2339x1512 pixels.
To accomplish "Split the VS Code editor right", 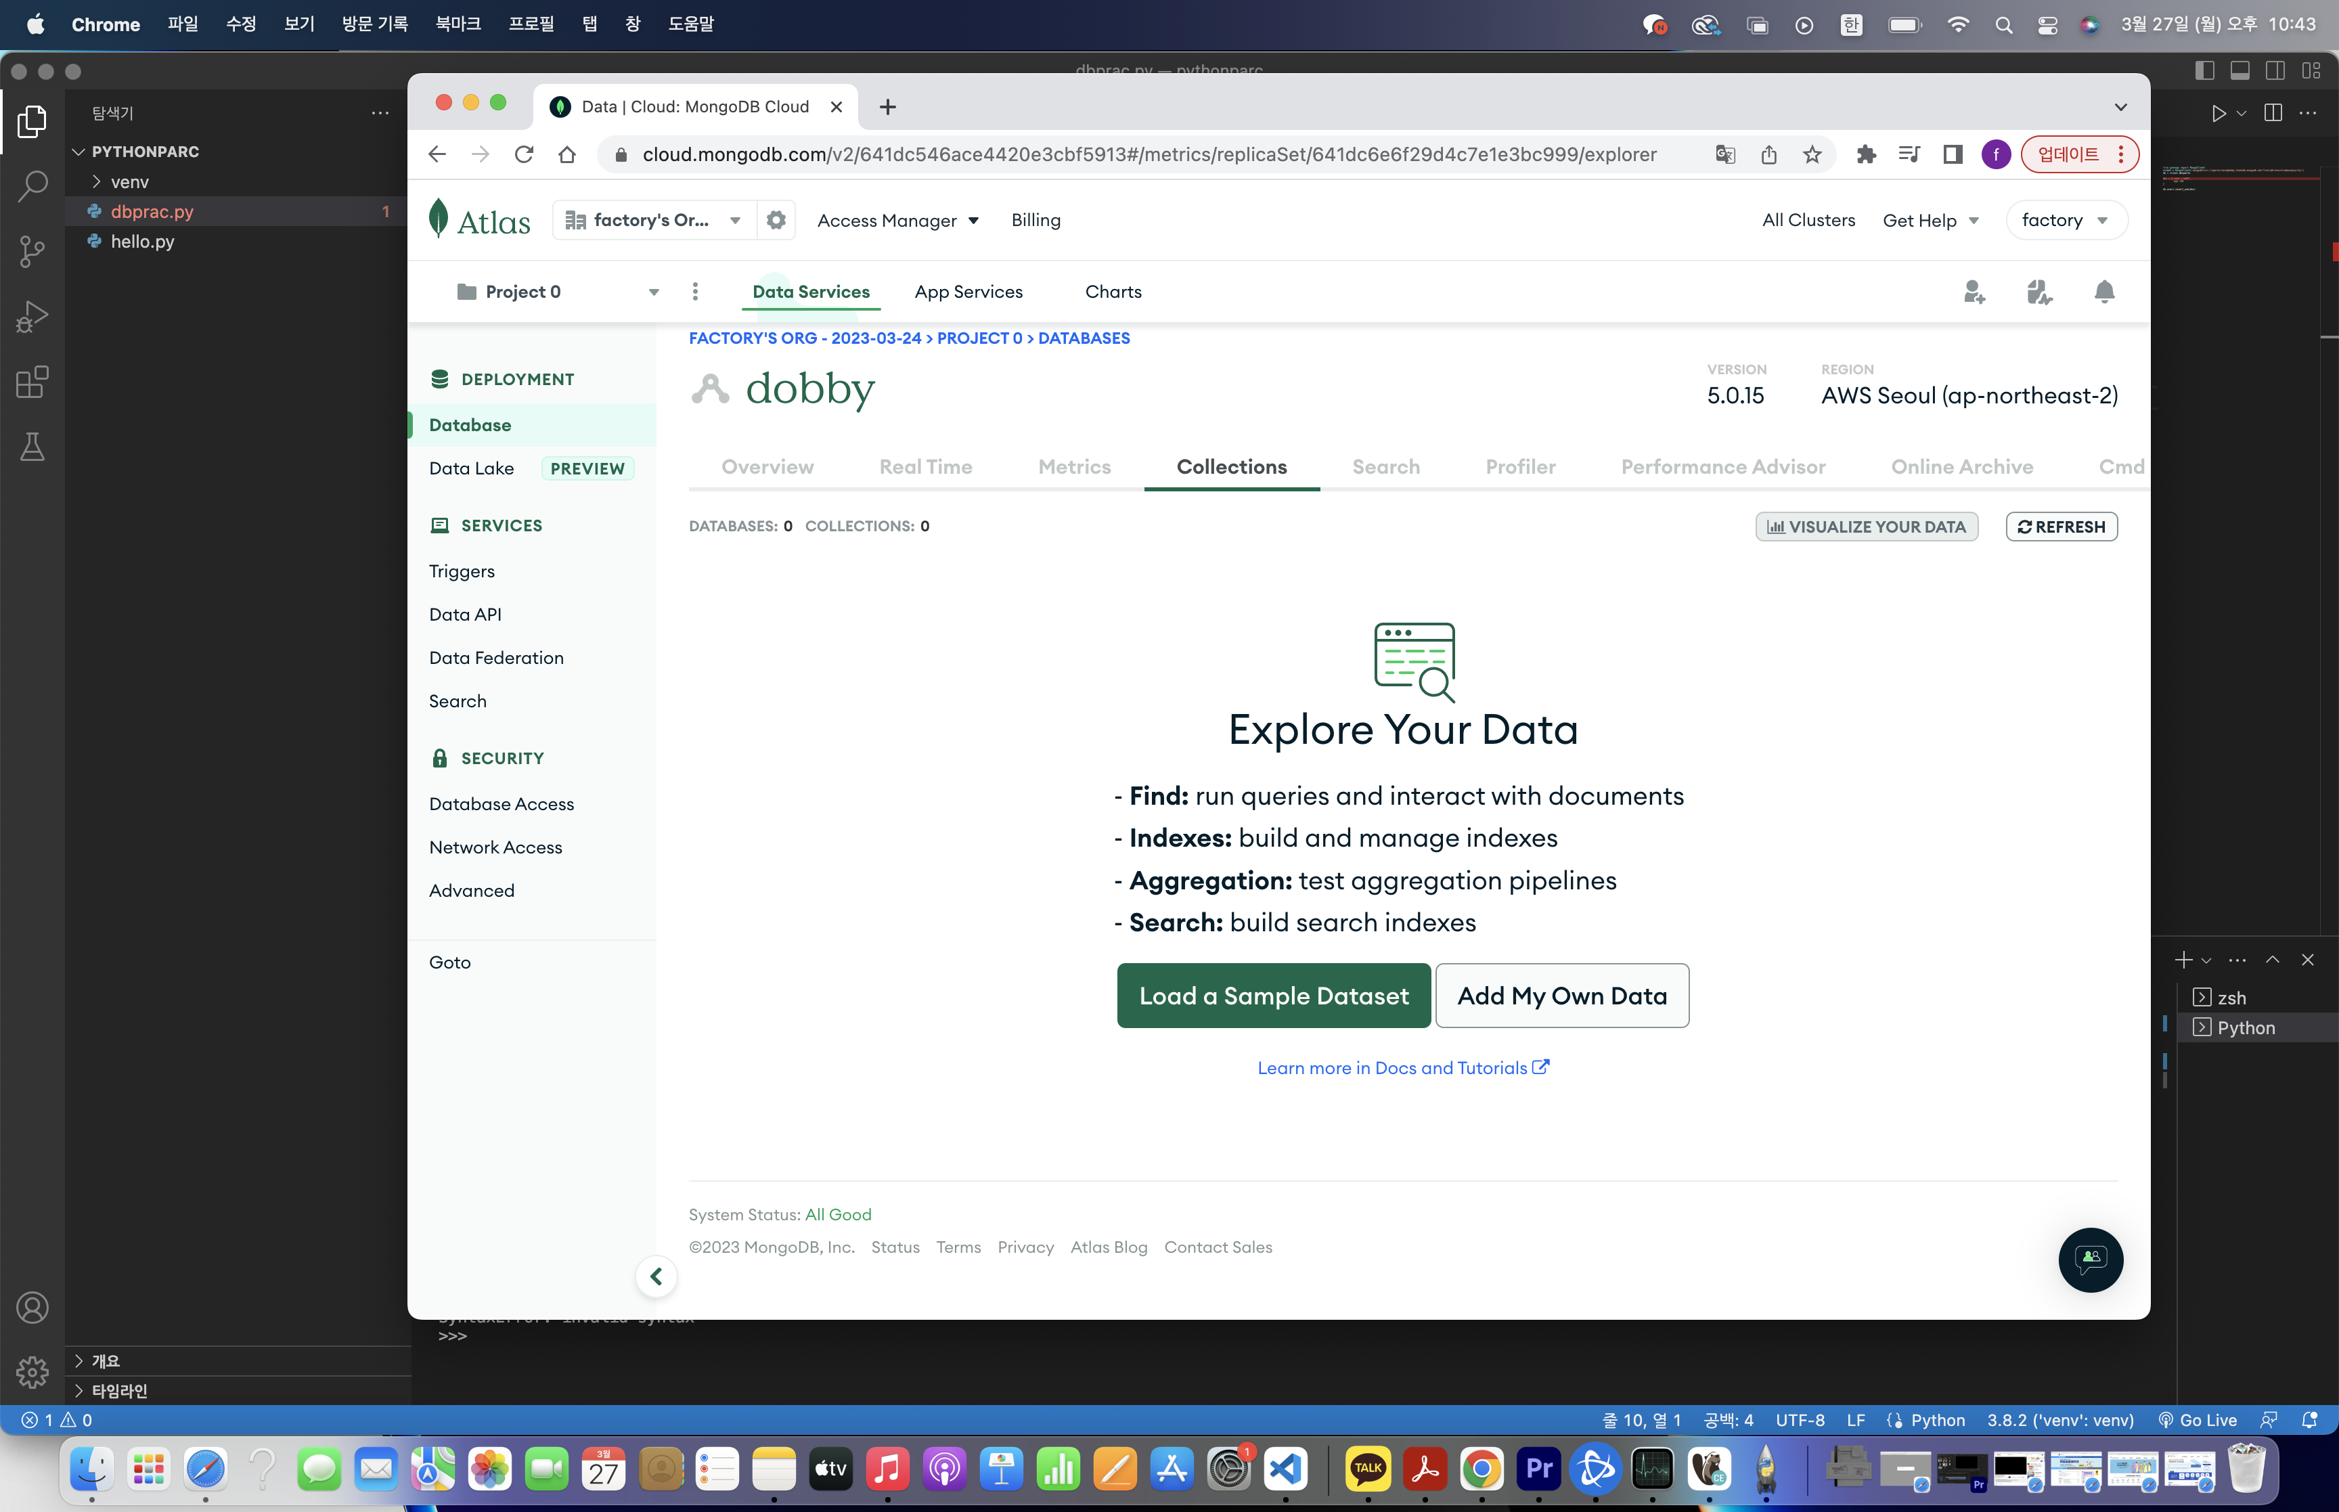I will point(2273,113).
